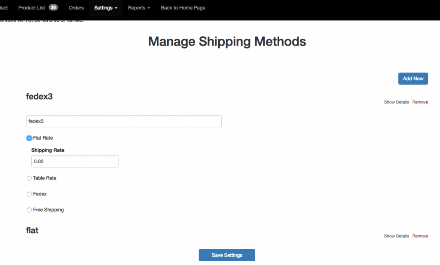Viewport: 440px width, 265px height.
Task: Click the fedex3 method name field
Action: click(124, 121)
